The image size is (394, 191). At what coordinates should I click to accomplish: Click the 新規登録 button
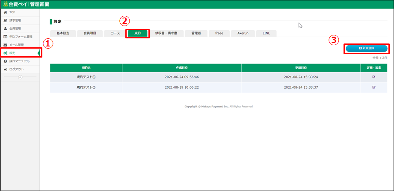click(367, 48)
